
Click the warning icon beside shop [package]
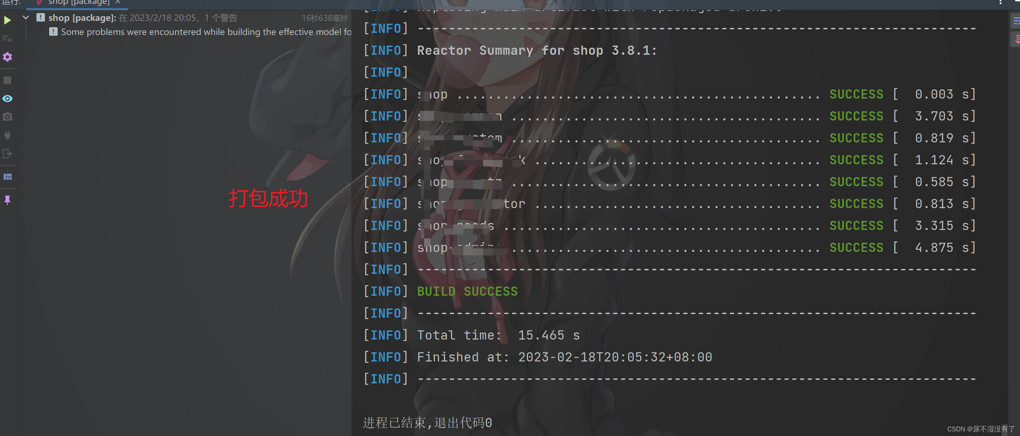click(x=41, y=17)
